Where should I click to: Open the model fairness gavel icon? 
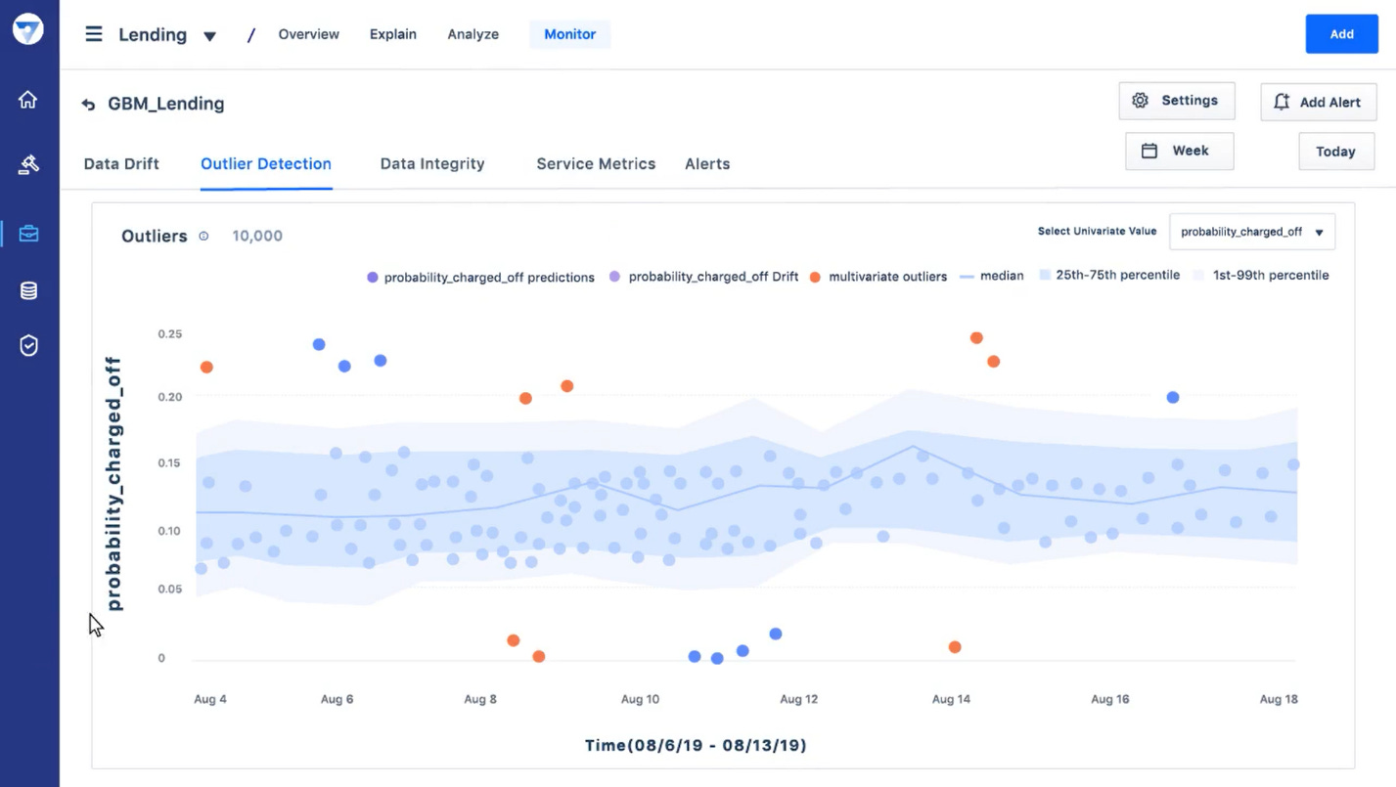(x=28, y=164)
